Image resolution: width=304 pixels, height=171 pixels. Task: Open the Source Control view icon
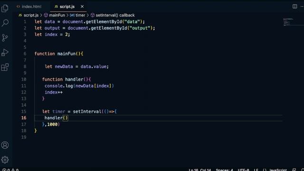(x=5, y=38)
